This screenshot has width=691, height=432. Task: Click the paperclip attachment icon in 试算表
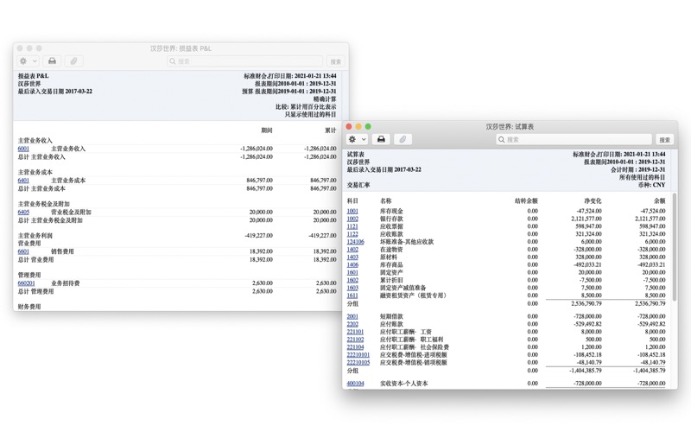click(403, 139)
